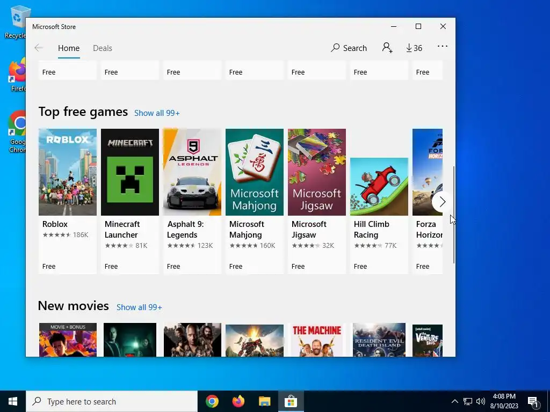Click the Minecraft Launcher title text
Image resolution: width=550 pixels, height=412 pixels.
[122, 229]
